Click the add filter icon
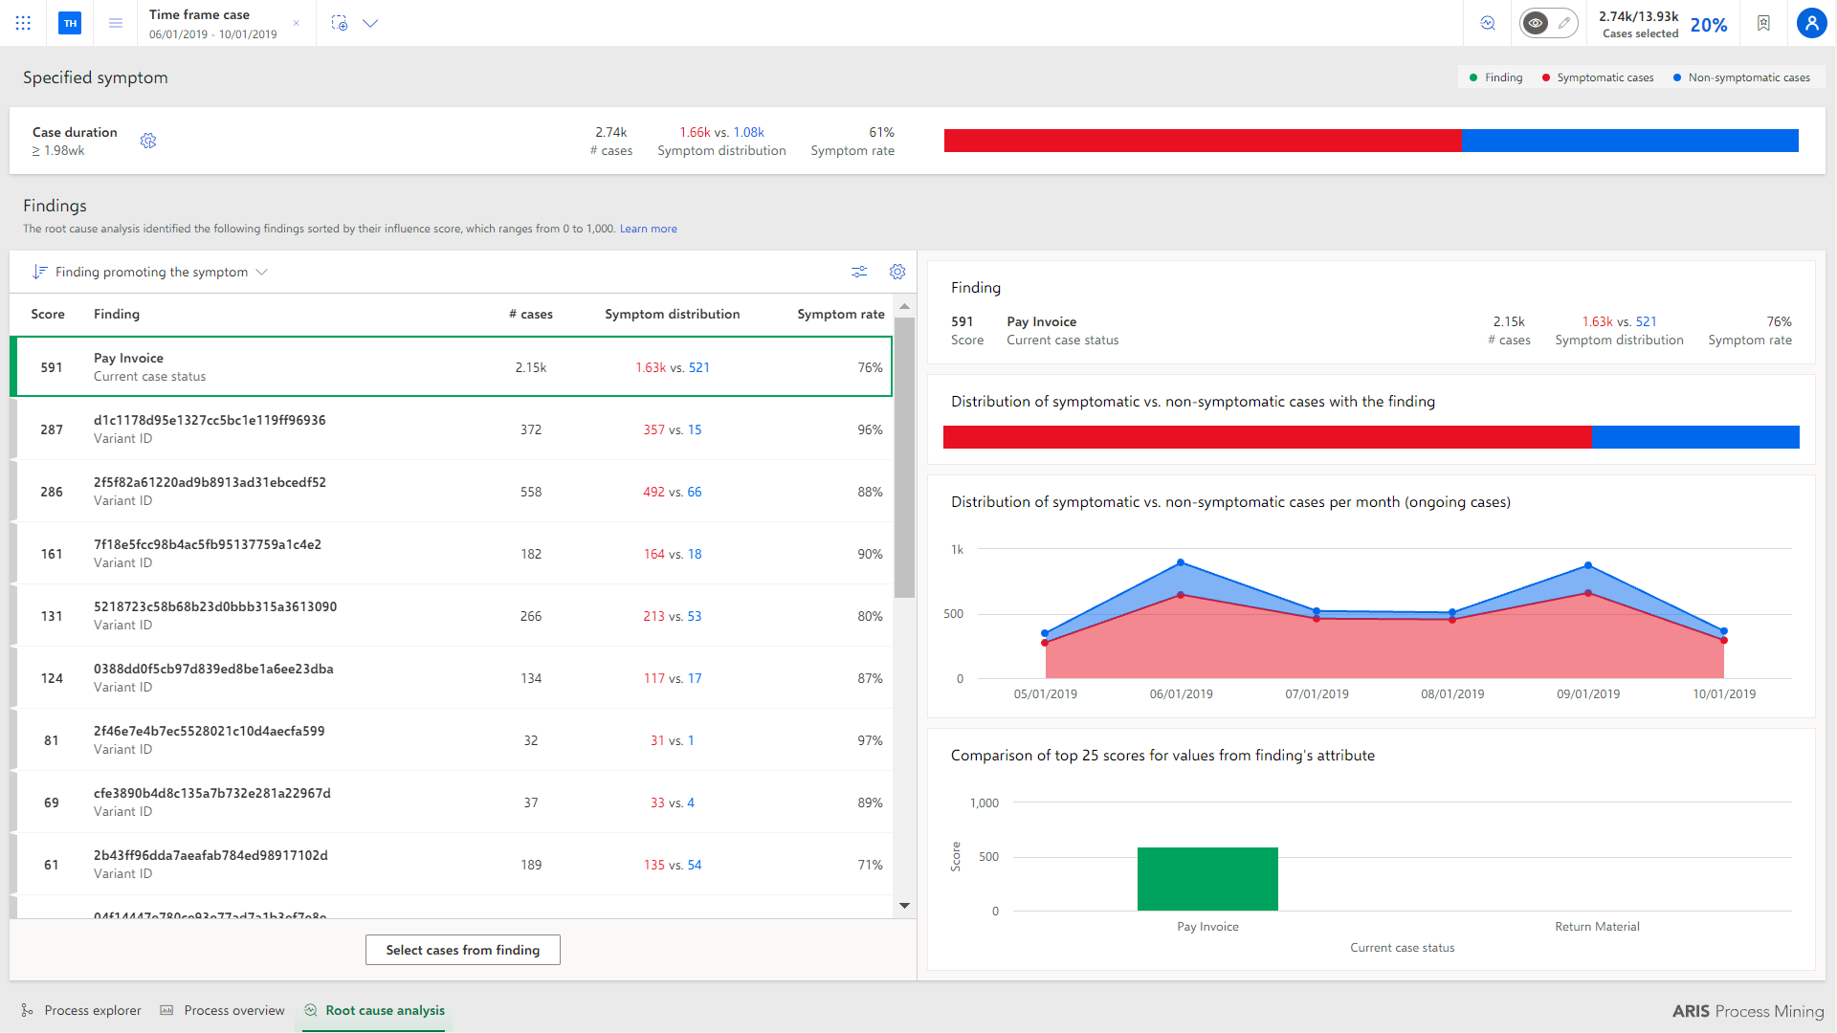The image size is (1837, 1033). (x=340, y=23)
